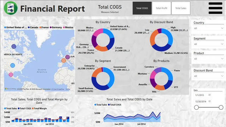Image resolution: width=226 pixels, height=127 pixels.
Task: Click the United States bubble on map
Action: point(13,65)
